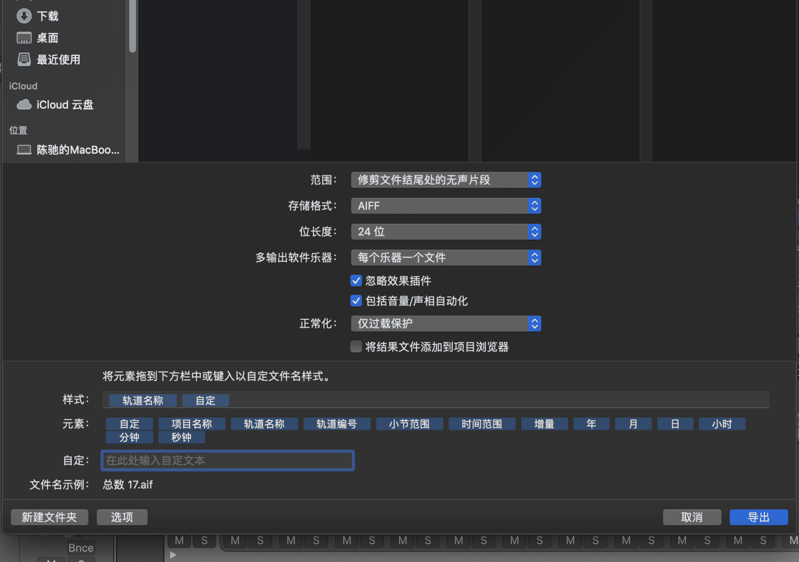Select the 陈驰的MacBook laptop icon
Screen dimensions: 799x562
[24, 150]
